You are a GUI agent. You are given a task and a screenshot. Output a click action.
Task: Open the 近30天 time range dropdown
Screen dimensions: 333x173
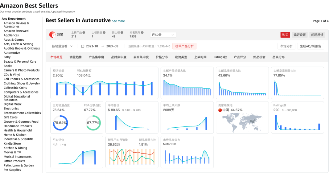coord(163,35)
